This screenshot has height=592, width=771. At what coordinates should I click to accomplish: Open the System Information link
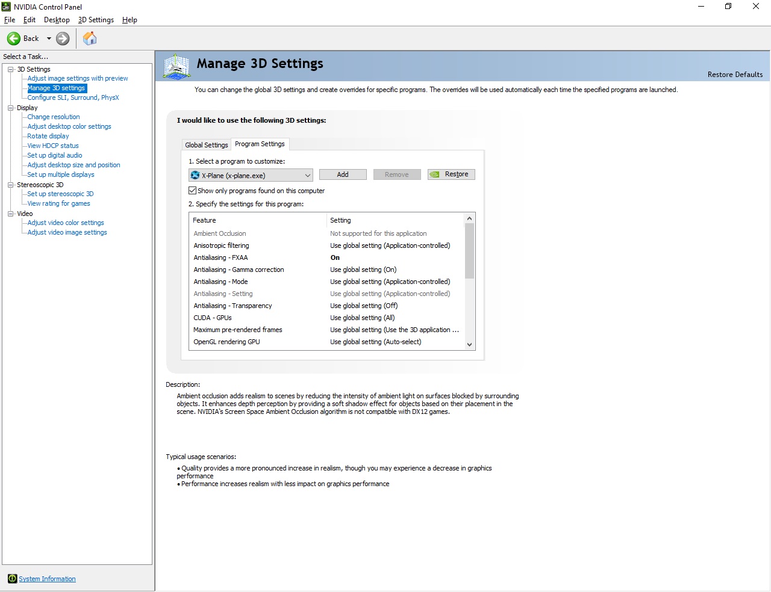pos(47,579)
